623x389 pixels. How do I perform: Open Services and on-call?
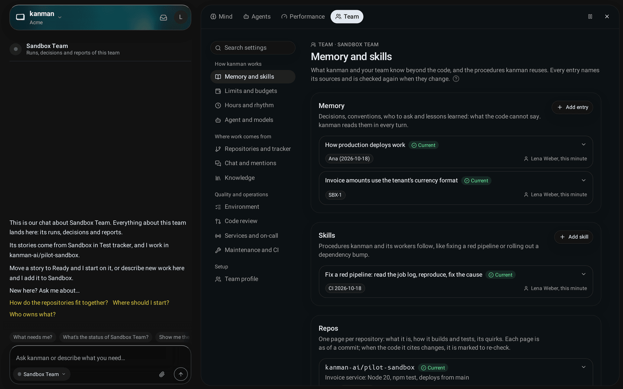(253, 236)
